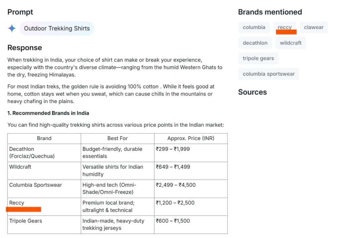Click the Columbia Sportswear table row
This screenshot has width=339, height=238.
(x=35, y=185)
